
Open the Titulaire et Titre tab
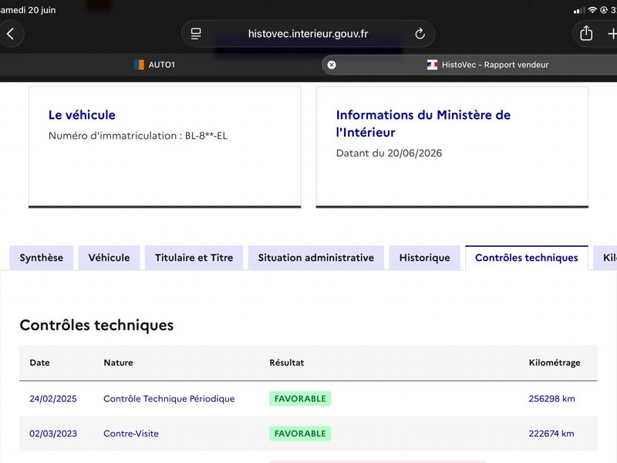194,258
